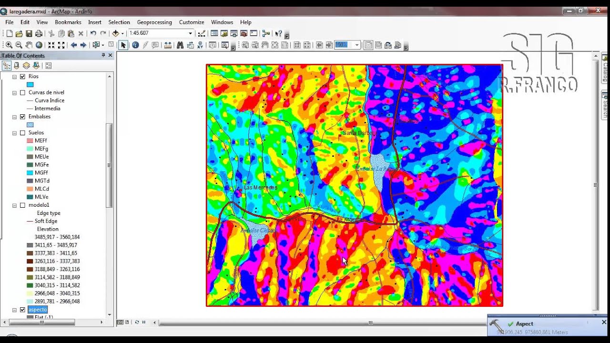Pin the Table Of Contents panel
The height and width of the screenshot is (343, 610).
tap(103, 55)
